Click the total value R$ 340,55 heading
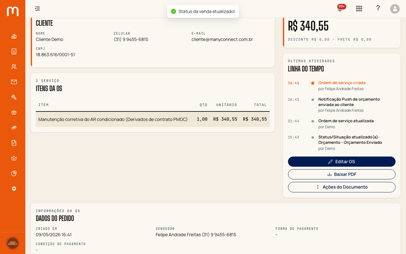 pos(308,26)
